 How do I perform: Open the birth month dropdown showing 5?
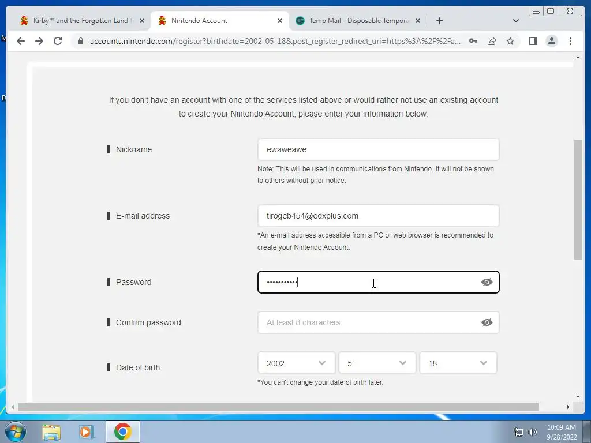(x=377, y=363)
